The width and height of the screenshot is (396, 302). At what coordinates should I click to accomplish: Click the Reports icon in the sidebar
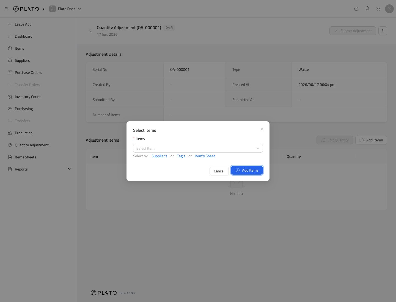(x=10, y=169)
